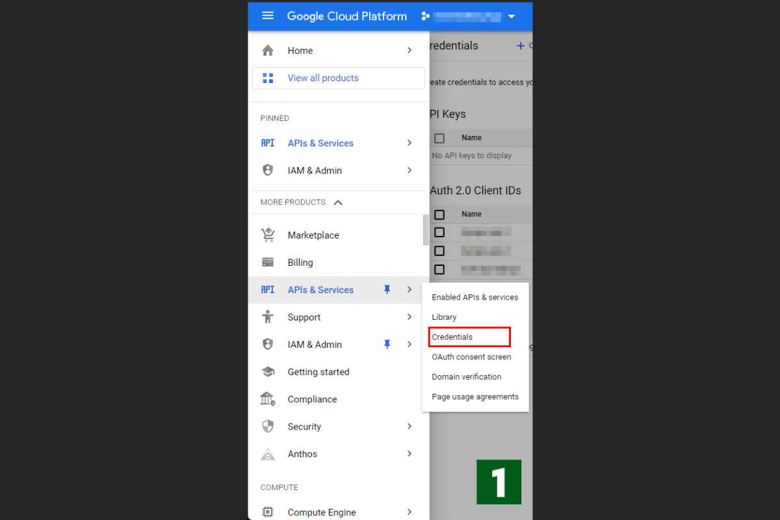
Task: Click Name column header in OAuth Client IDs table
Action: (471, 214)
